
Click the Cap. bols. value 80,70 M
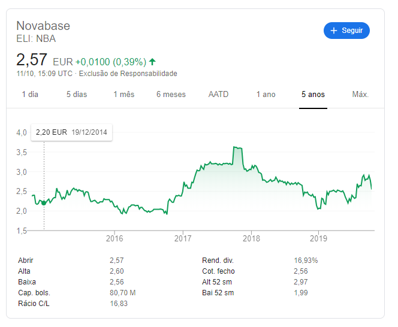coord(123,293)
